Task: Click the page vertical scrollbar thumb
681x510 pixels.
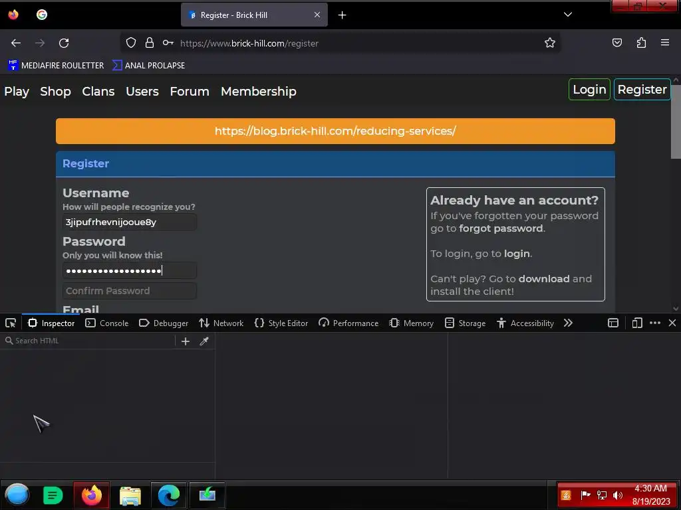Action: (x=676, y=122)
